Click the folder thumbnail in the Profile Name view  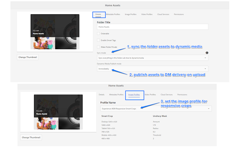(x=58, y=112)
